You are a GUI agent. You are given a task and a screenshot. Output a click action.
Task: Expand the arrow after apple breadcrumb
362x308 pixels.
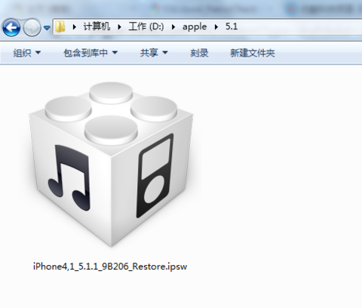216,26
